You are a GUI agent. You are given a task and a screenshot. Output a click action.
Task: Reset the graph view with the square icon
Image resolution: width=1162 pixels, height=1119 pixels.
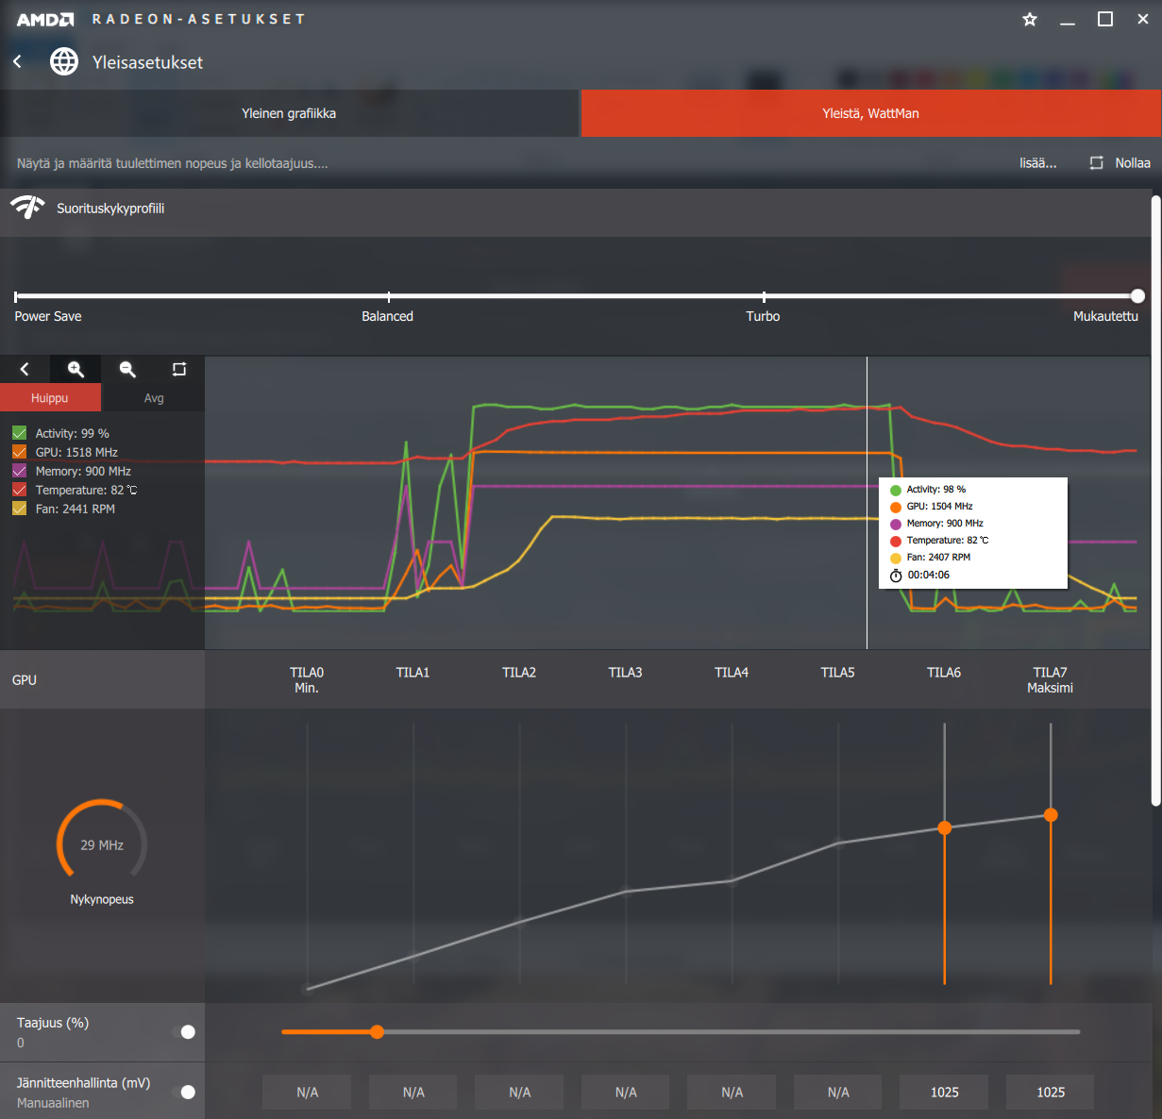click(x=179, y=369)
